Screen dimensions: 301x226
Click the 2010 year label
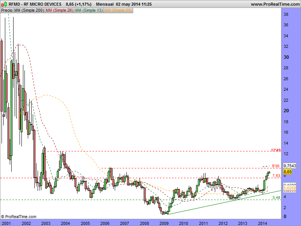point(184,223)
